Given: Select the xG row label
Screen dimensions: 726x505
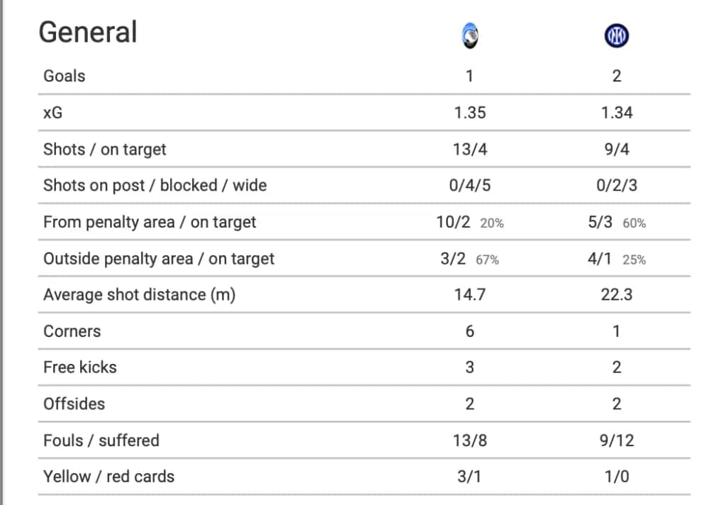Looking at the screenshot, I should pos(53,112).
